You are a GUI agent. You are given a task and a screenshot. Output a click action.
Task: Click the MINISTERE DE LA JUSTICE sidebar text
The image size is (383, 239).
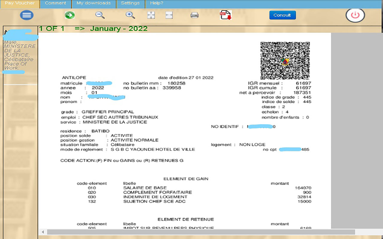[x=19, y=50]
